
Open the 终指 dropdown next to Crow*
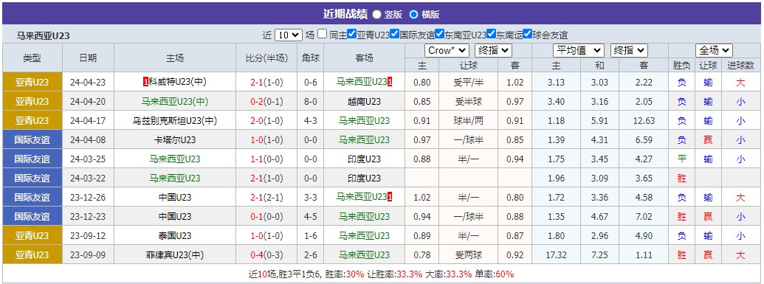point(493,50)
